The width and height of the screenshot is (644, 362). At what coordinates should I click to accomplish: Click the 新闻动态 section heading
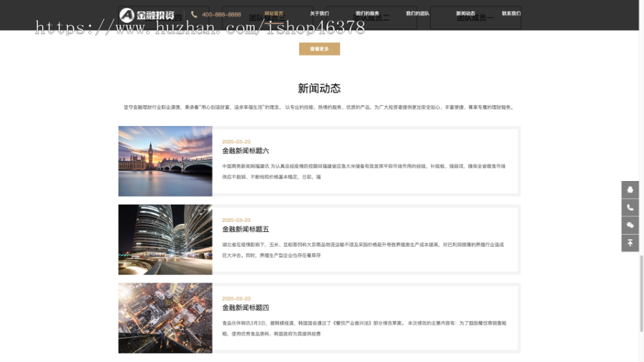tap(319, 88)
